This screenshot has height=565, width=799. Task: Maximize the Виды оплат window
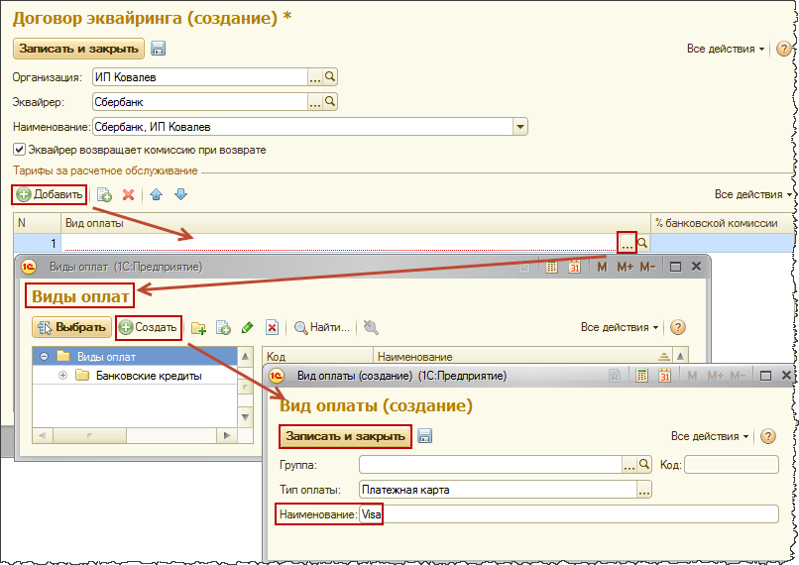675,267
